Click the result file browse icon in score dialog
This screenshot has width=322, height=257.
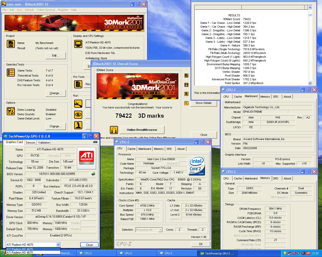[186, 94]
